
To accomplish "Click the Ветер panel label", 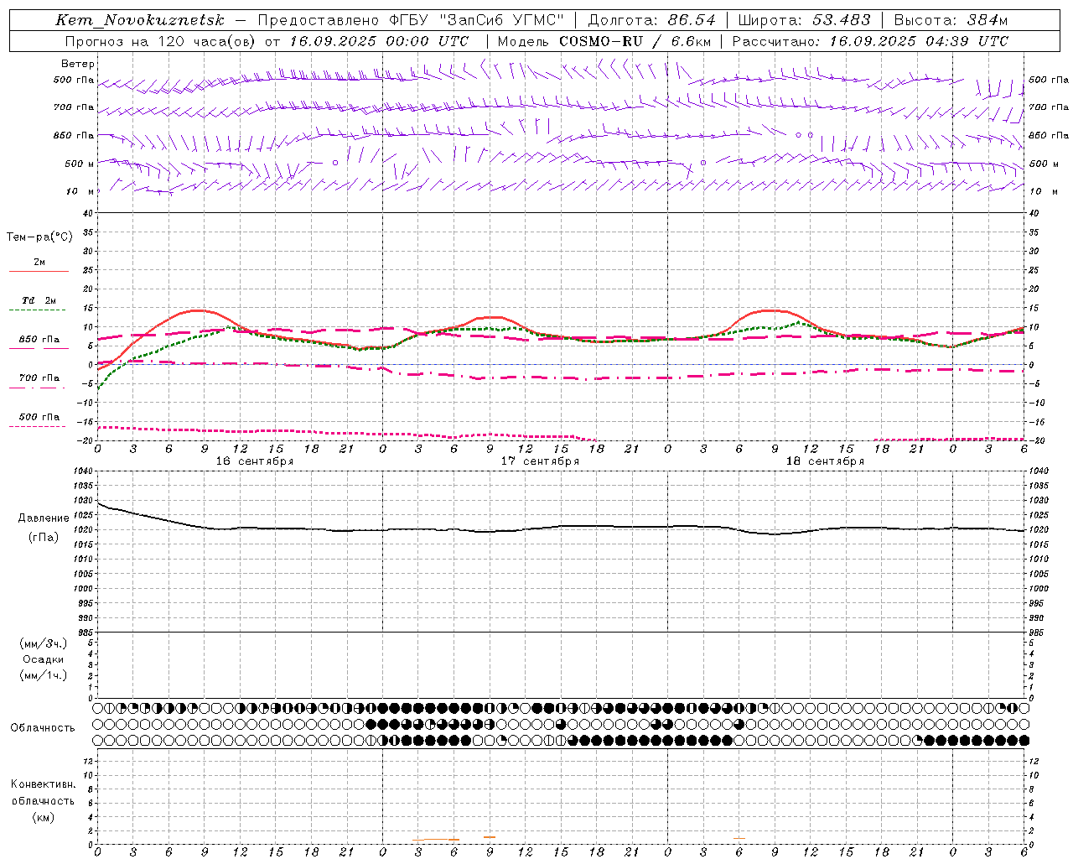I will (78, 64).
